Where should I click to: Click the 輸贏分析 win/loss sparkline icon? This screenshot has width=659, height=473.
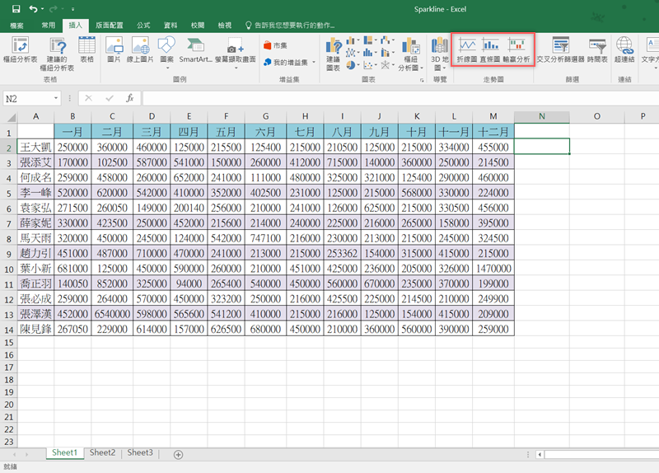[x=516, y=49]
